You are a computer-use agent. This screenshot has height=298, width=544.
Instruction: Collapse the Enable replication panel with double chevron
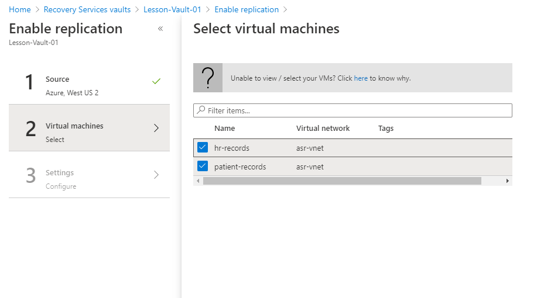pos(160,29)
